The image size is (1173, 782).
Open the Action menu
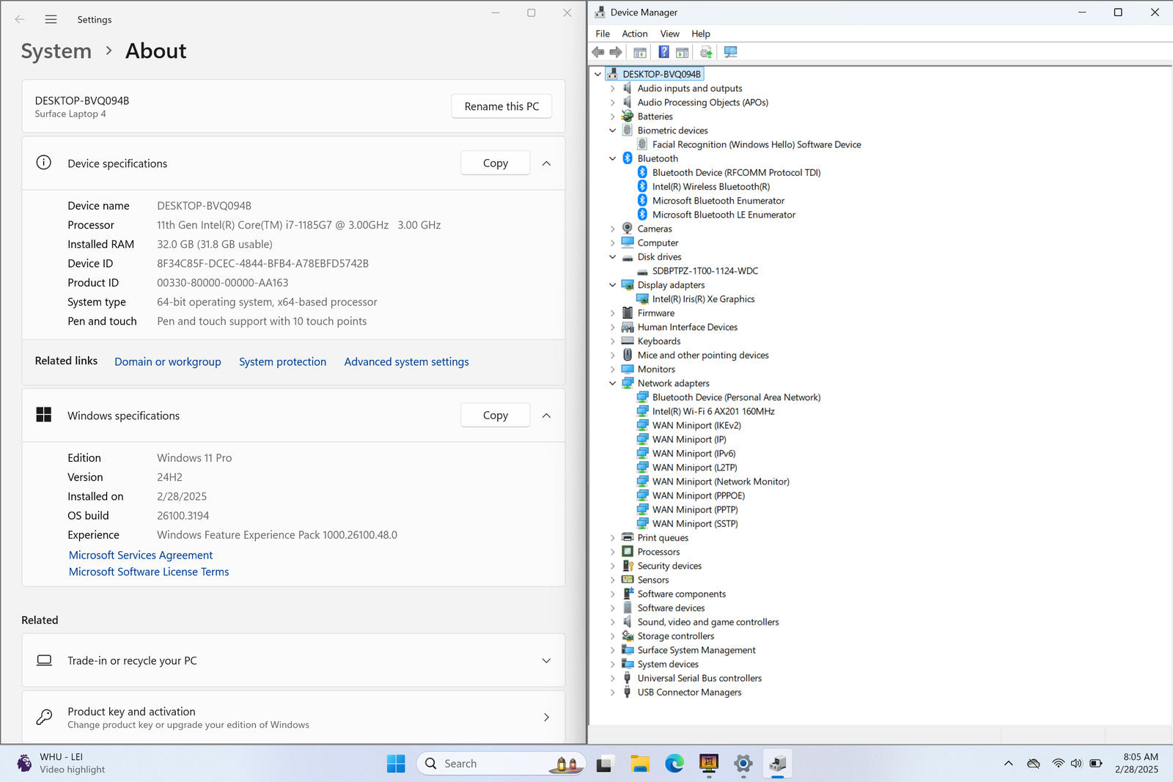pos(635,34)
